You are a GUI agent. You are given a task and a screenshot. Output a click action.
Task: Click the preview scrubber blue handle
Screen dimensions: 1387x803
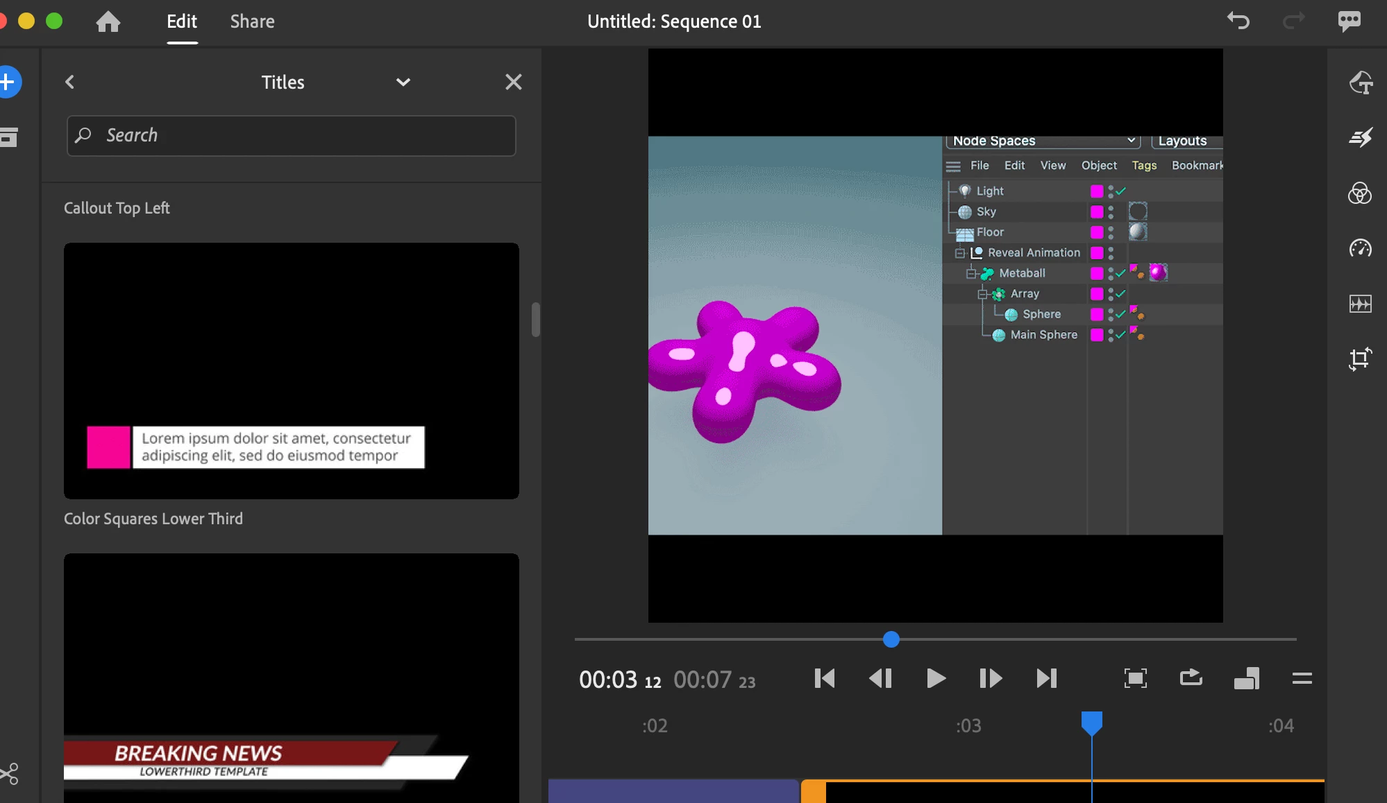click(x=891, y=639)
